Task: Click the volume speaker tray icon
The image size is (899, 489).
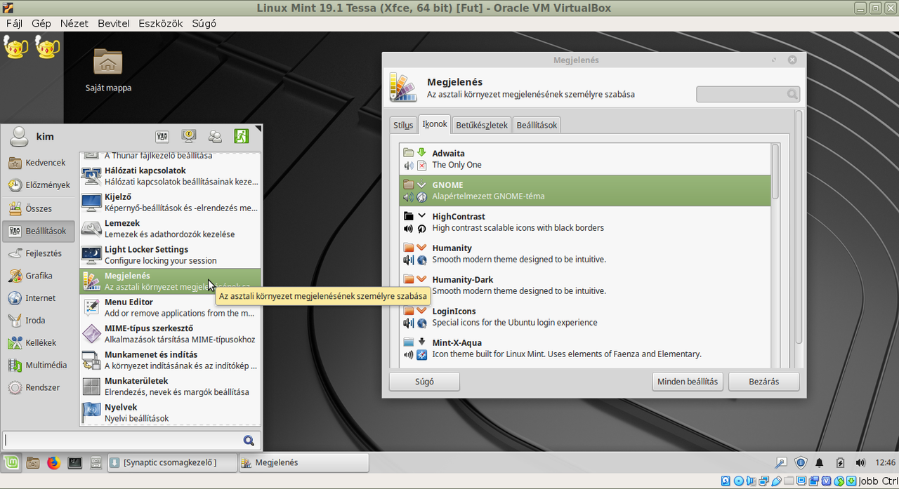Action: click(x=860, y=462)
